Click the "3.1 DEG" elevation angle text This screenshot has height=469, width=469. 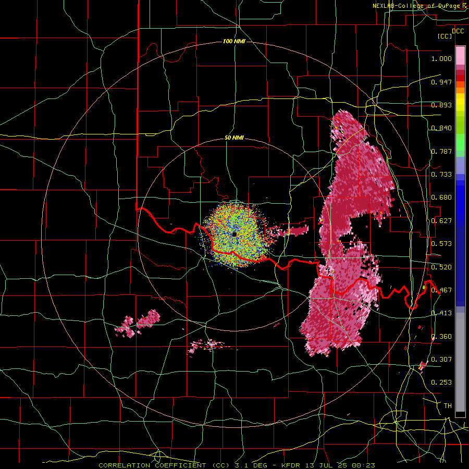(x=250, y=465)
